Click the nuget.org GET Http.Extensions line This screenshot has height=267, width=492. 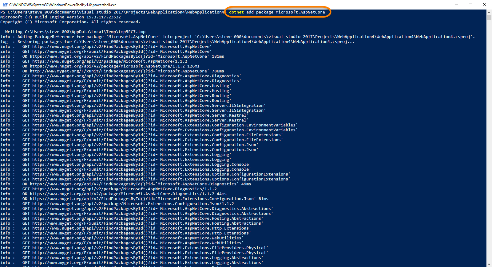[x=126, y=228]
